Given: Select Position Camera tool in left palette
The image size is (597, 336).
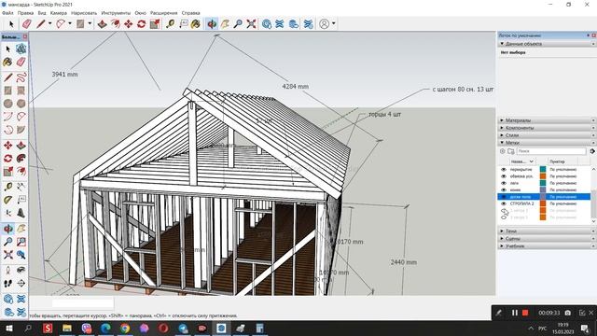Looking at the screenshot, I should point(8,271).
